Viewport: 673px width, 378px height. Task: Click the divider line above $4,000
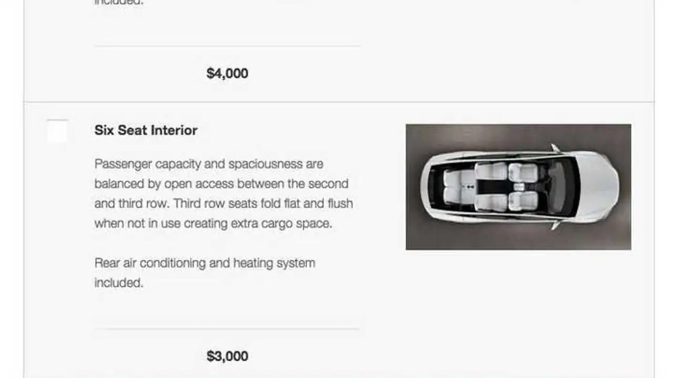[227, 46]
